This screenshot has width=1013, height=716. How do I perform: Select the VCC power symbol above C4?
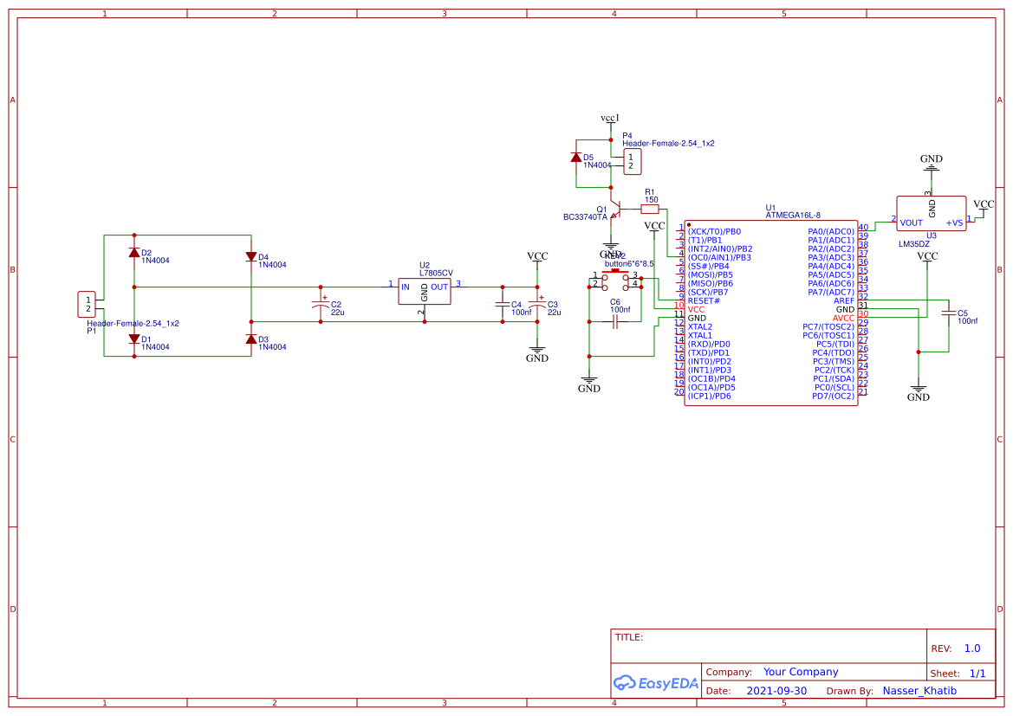(x=537, y=256)
